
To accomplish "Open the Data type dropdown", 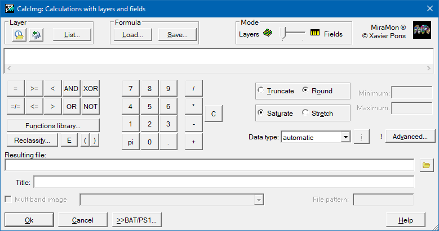I will tap(345, 137).
